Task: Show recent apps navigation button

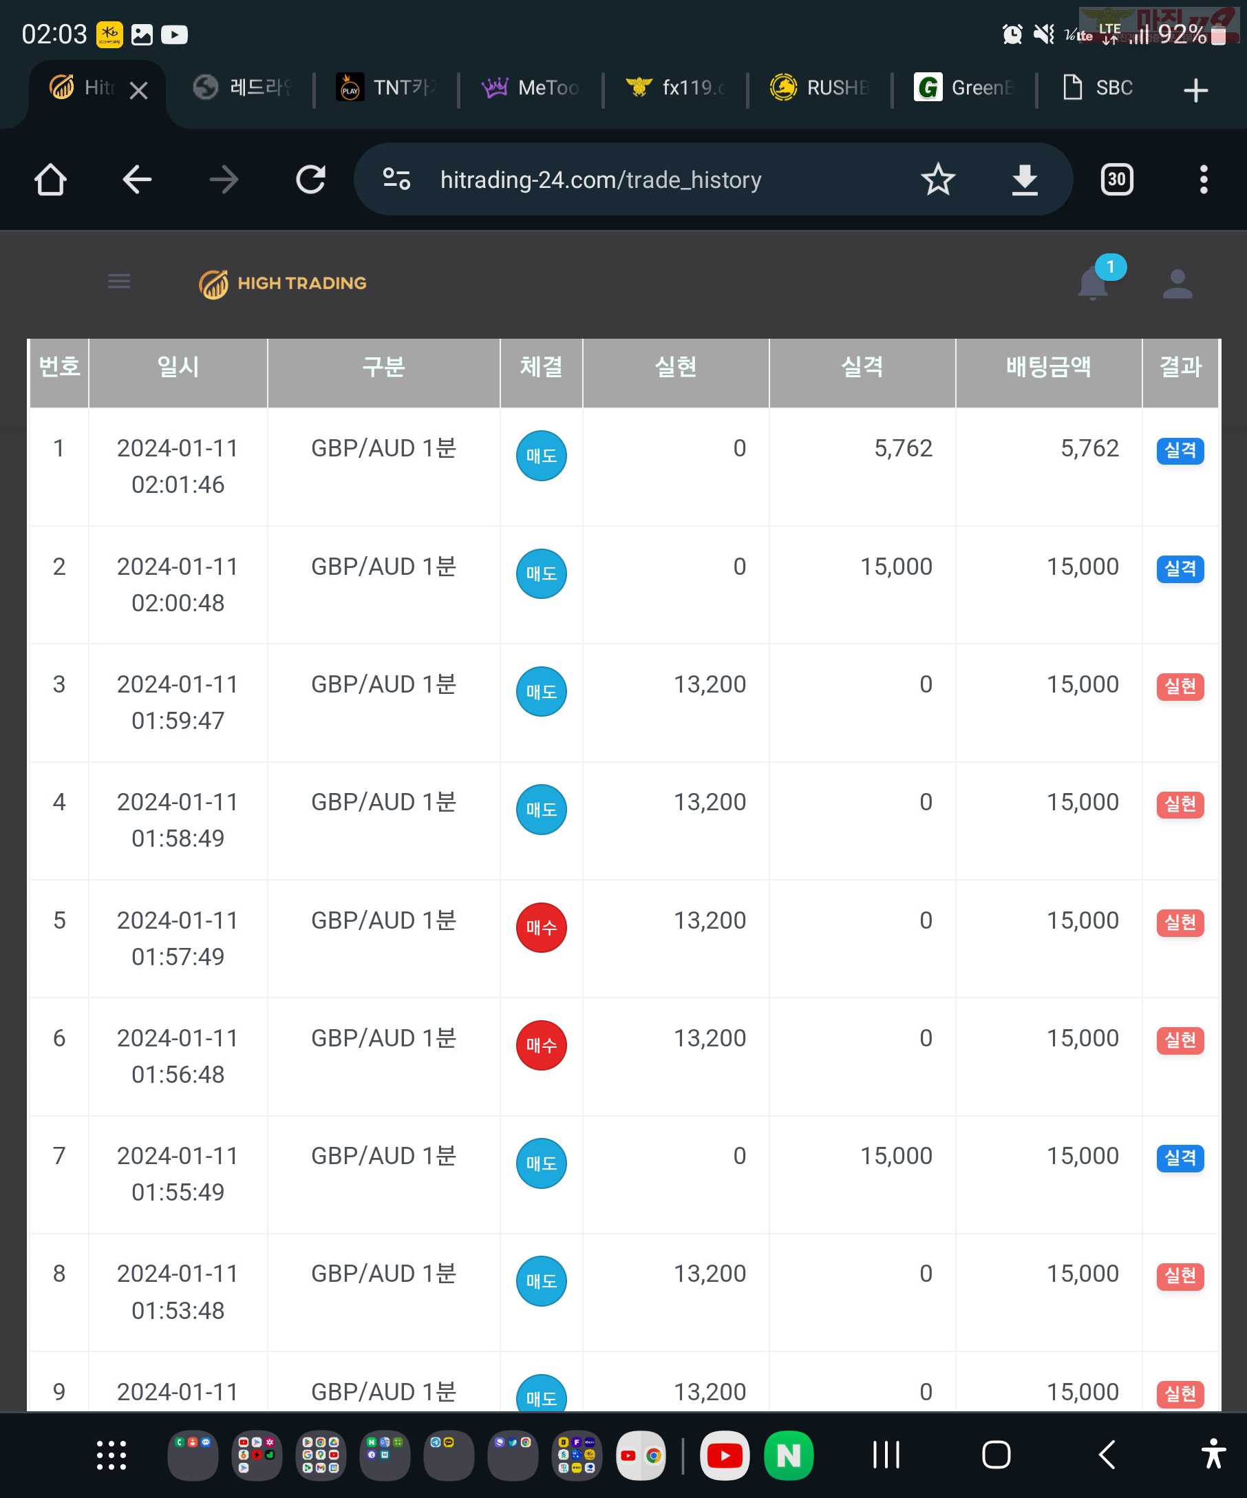Action: [x=886, y=1455]
